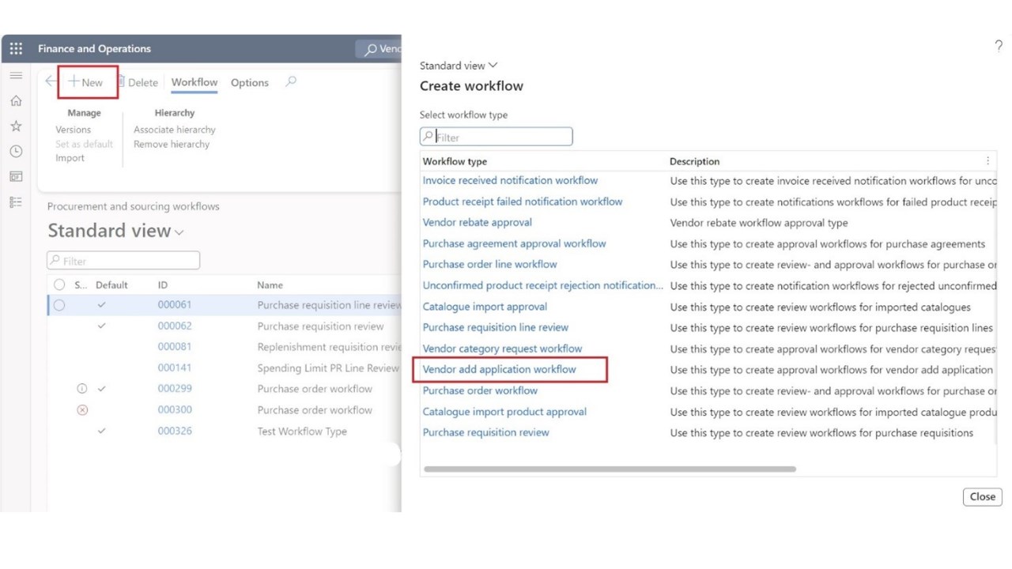Toggle the select-all radio in grid header

pos(59,285)
